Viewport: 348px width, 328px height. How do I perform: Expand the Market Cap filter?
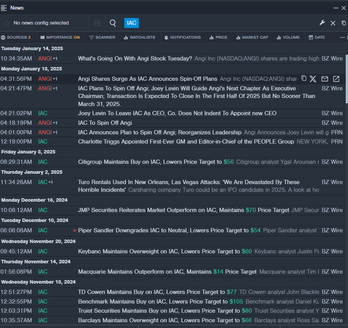[x=252, y=38]
